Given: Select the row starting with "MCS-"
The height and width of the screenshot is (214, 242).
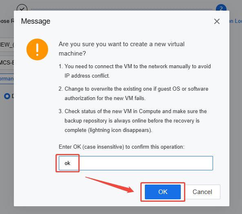Looking at the screenshot, I should [7, 62].
